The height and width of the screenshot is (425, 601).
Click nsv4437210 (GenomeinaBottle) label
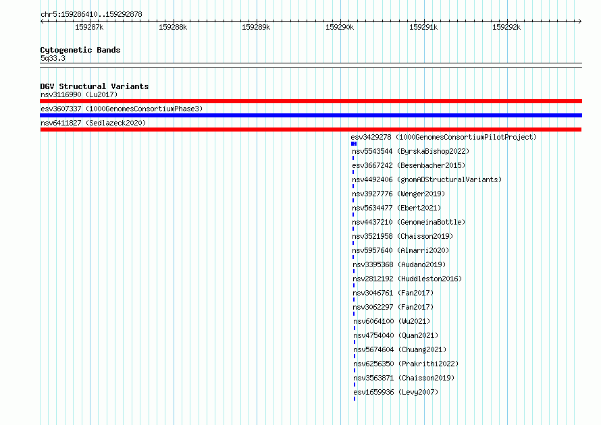point(409,222)
